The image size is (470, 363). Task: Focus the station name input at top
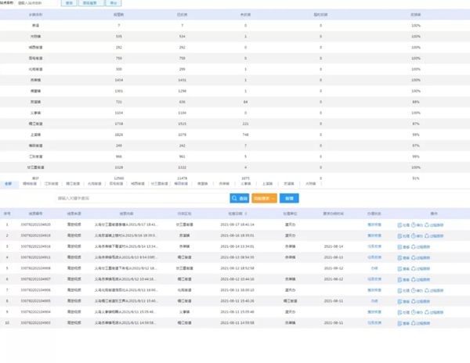(x=36, y=3)
